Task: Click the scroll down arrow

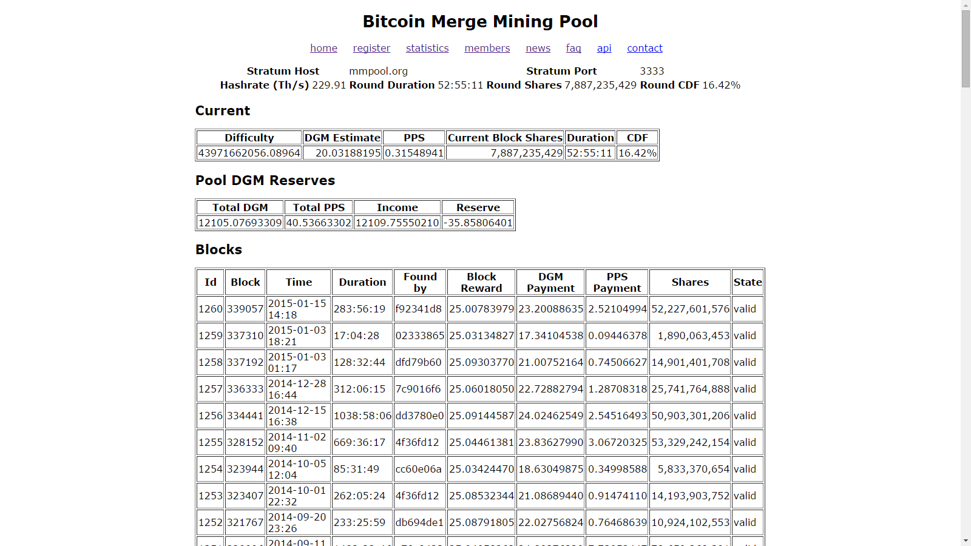Action: (x=966, y=541)
